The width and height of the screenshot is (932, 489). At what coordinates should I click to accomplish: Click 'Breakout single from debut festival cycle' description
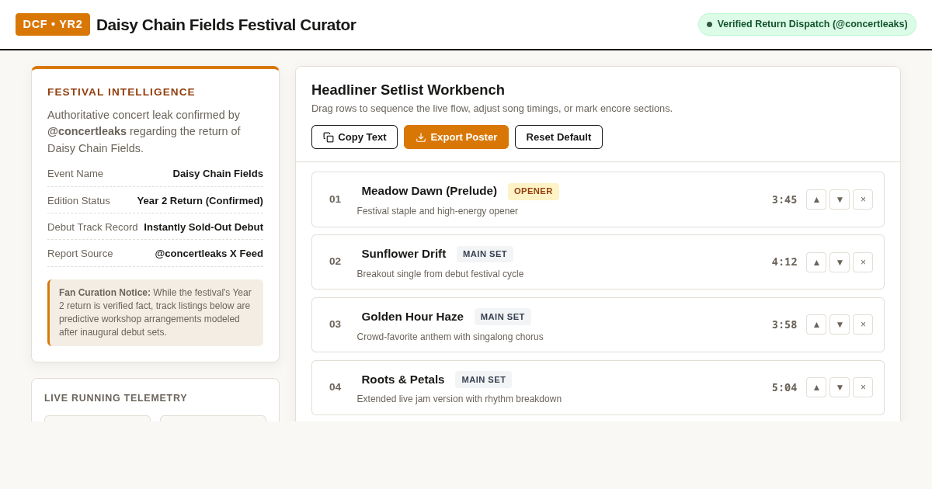440,274
